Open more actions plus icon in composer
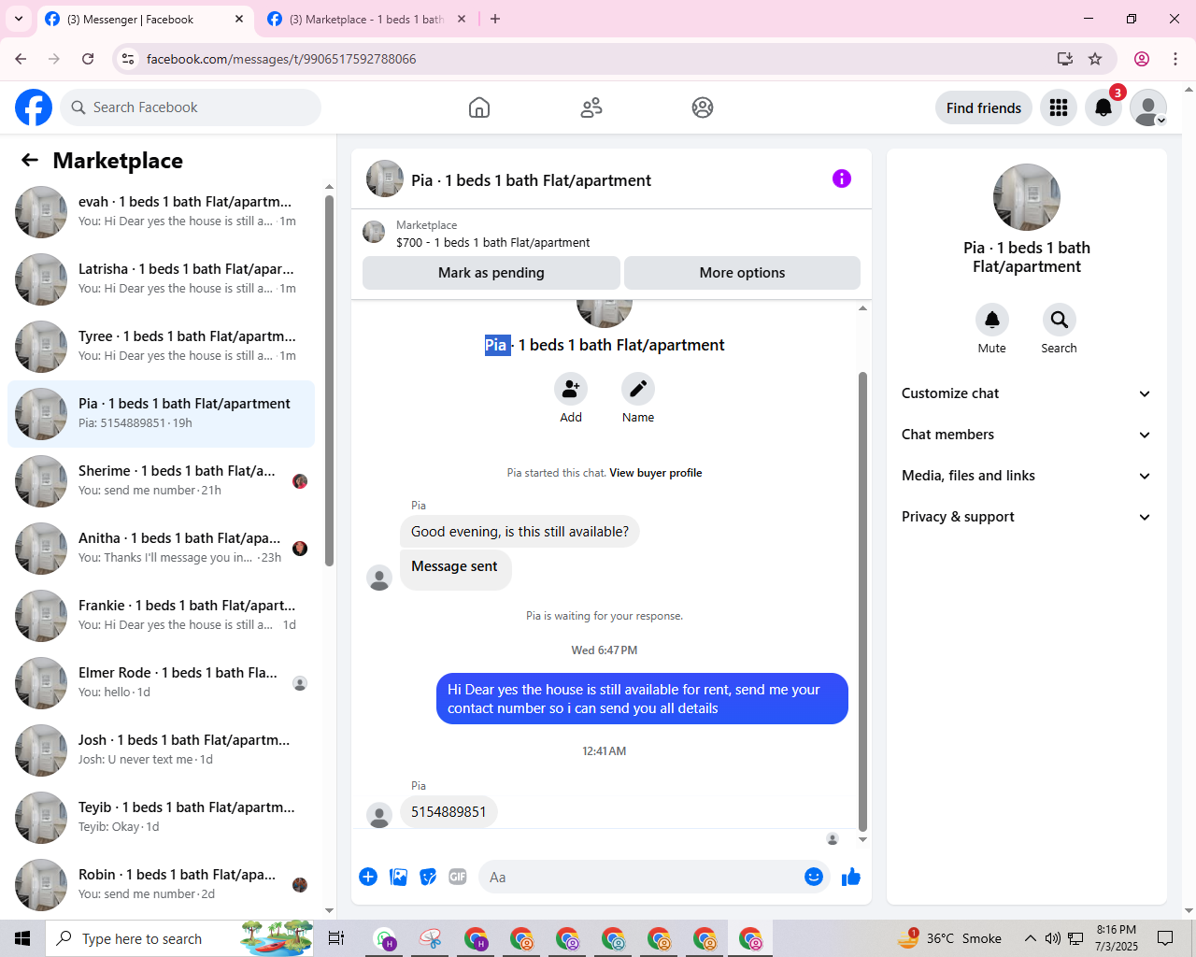1196x957 pixels. click(368, 877)
